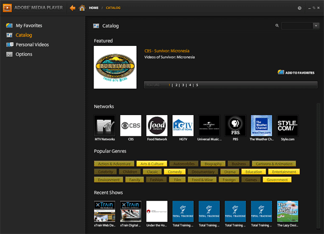Screen dimensions: 324x234
Task: Click Add to Favorites
Action: pos(300,73)
